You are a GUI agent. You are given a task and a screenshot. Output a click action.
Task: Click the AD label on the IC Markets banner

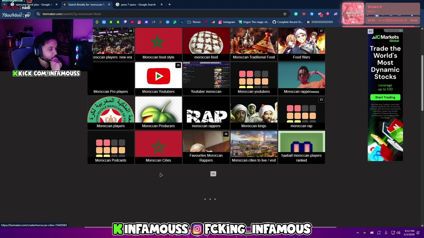click(370, 31)
